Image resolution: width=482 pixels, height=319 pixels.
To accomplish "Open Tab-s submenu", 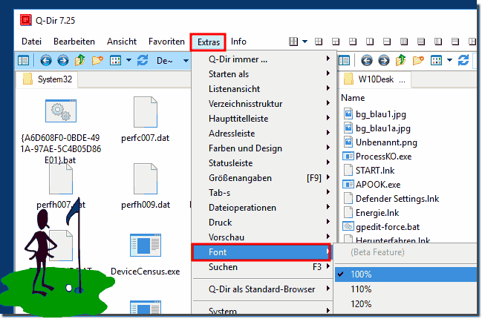I will click(x=262, y=192).
